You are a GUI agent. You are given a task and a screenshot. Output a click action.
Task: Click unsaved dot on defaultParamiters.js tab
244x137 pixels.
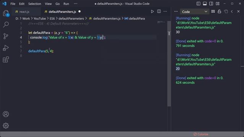pos(80,11)
